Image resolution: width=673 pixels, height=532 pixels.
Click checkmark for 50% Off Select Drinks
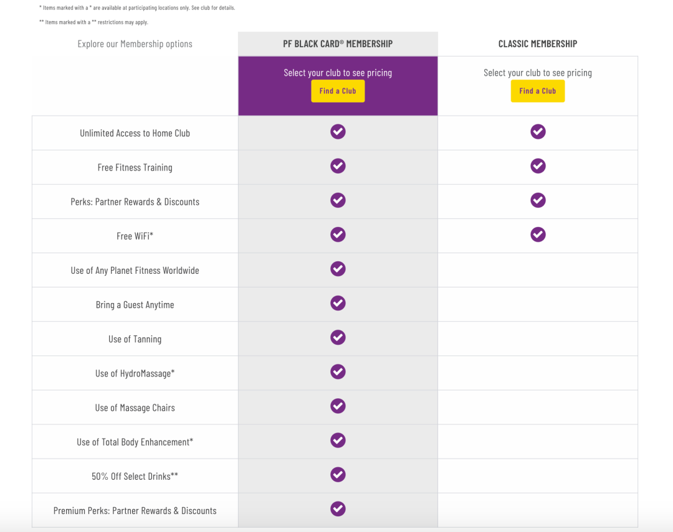(x=338, y=475)
